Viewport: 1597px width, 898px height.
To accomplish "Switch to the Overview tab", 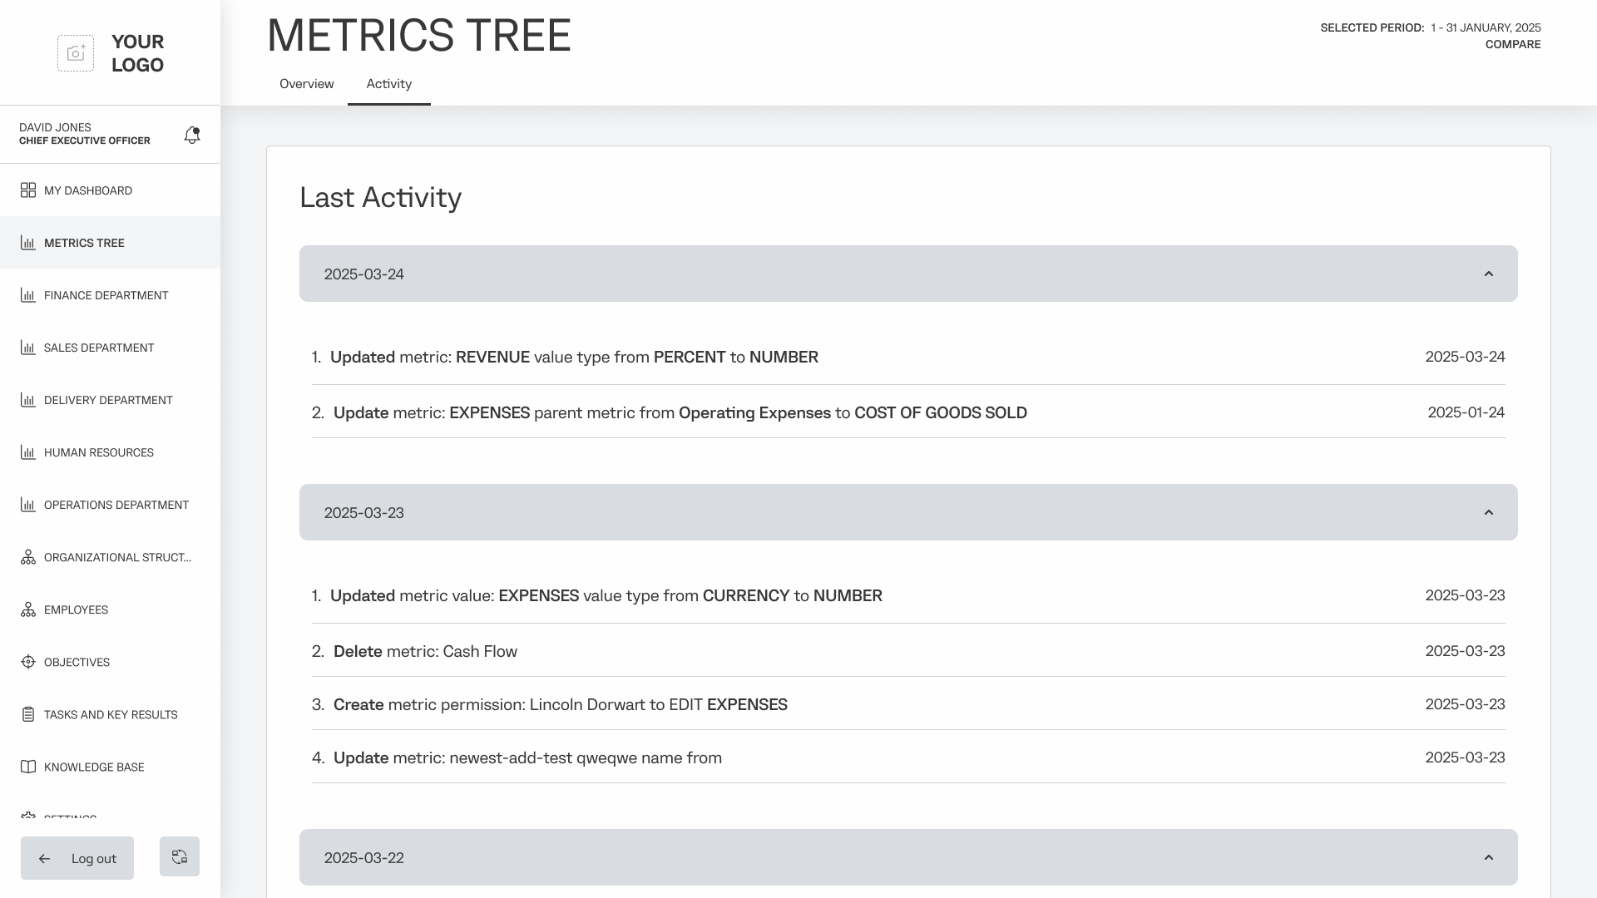I will (306, 84).
